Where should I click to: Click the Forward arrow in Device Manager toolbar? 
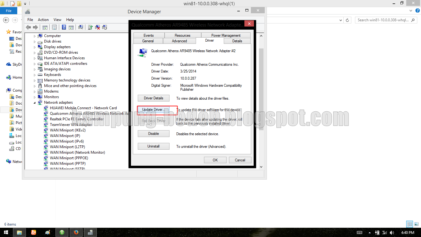click(x=35, y=27)
